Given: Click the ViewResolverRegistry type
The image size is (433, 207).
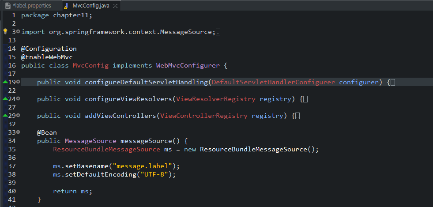Looking at the screenshot, I should coord(216,99).
